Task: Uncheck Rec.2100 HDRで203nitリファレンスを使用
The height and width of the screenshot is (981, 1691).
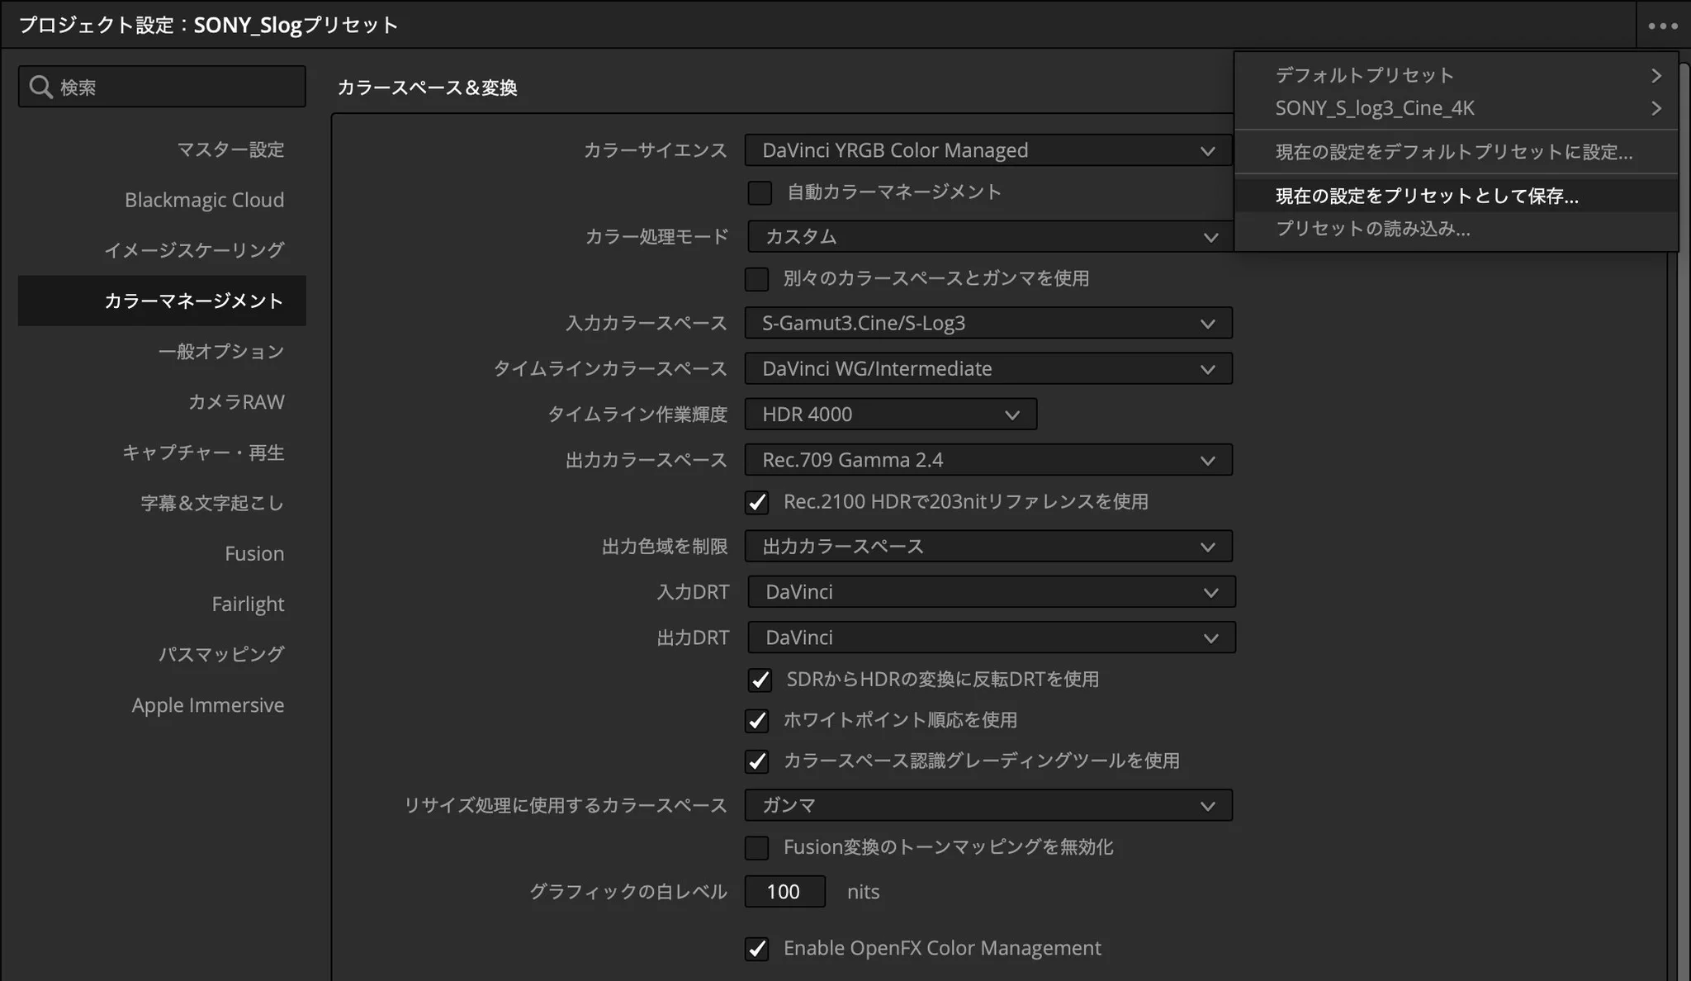Action: (x=756, y=502)
